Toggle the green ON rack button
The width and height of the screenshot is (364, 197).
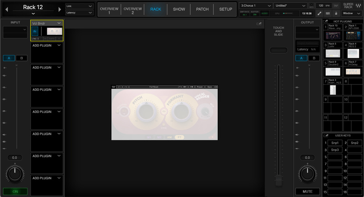15,192
